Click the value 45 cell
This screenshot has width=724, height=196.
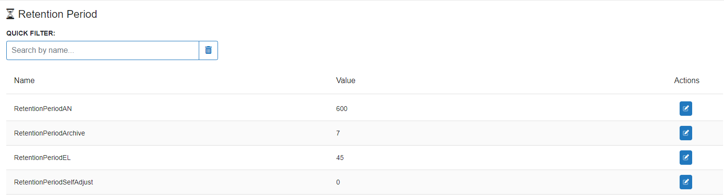tap(340, 158)
